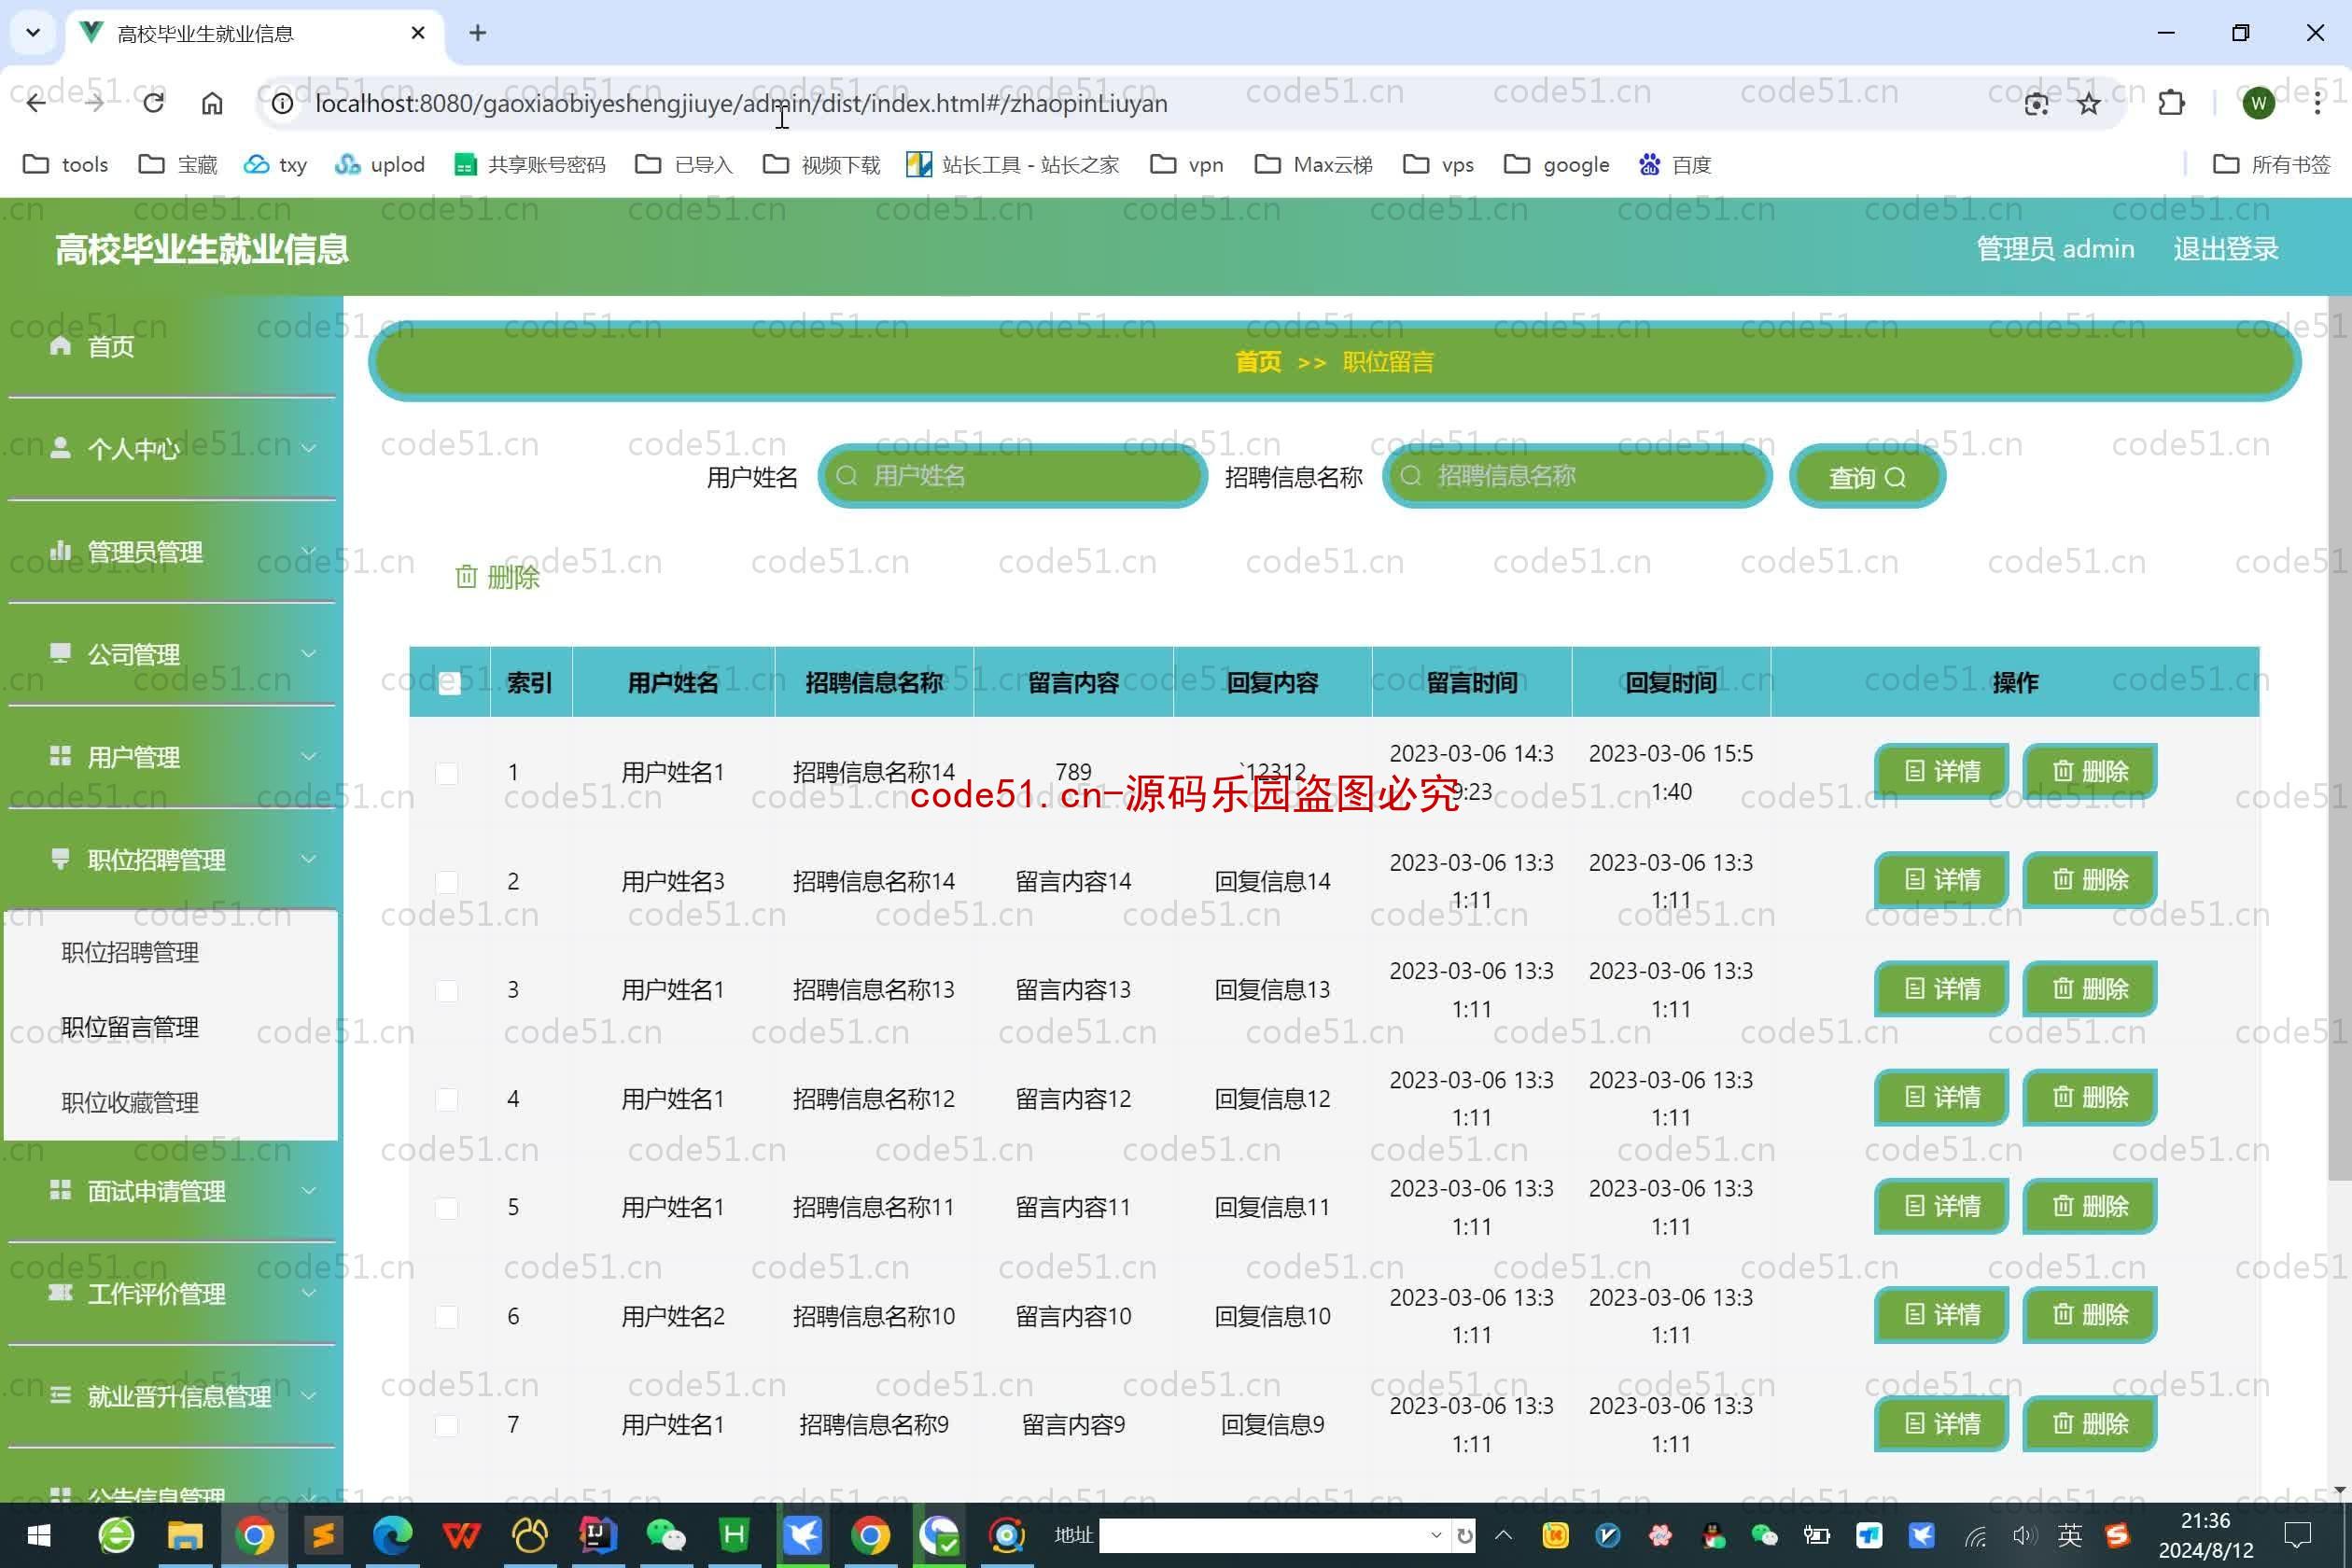The height and width of the screenshot is (1568, 2352).
Task: Expand 公司管理 company management section
Action: point(174,652)
